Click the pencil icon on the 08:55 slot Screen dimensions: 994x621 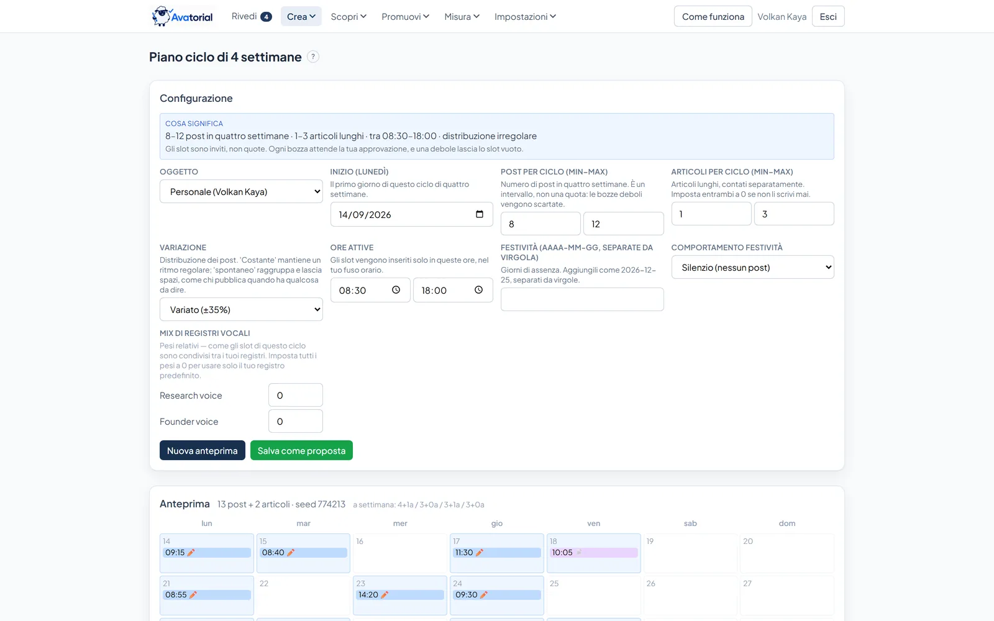193,595
